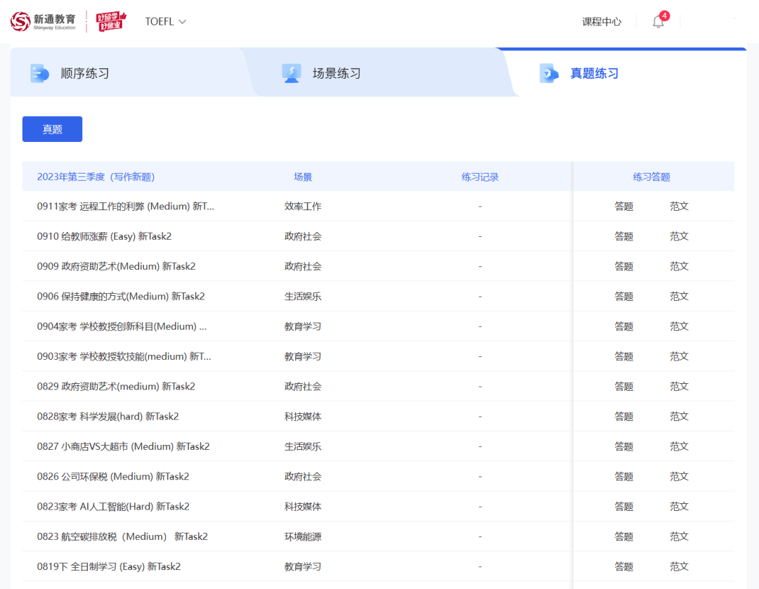759x589 pixels.
Task: Select row title 0823家考 AI人工智能(Hard)
Action: tap(113, 506)
